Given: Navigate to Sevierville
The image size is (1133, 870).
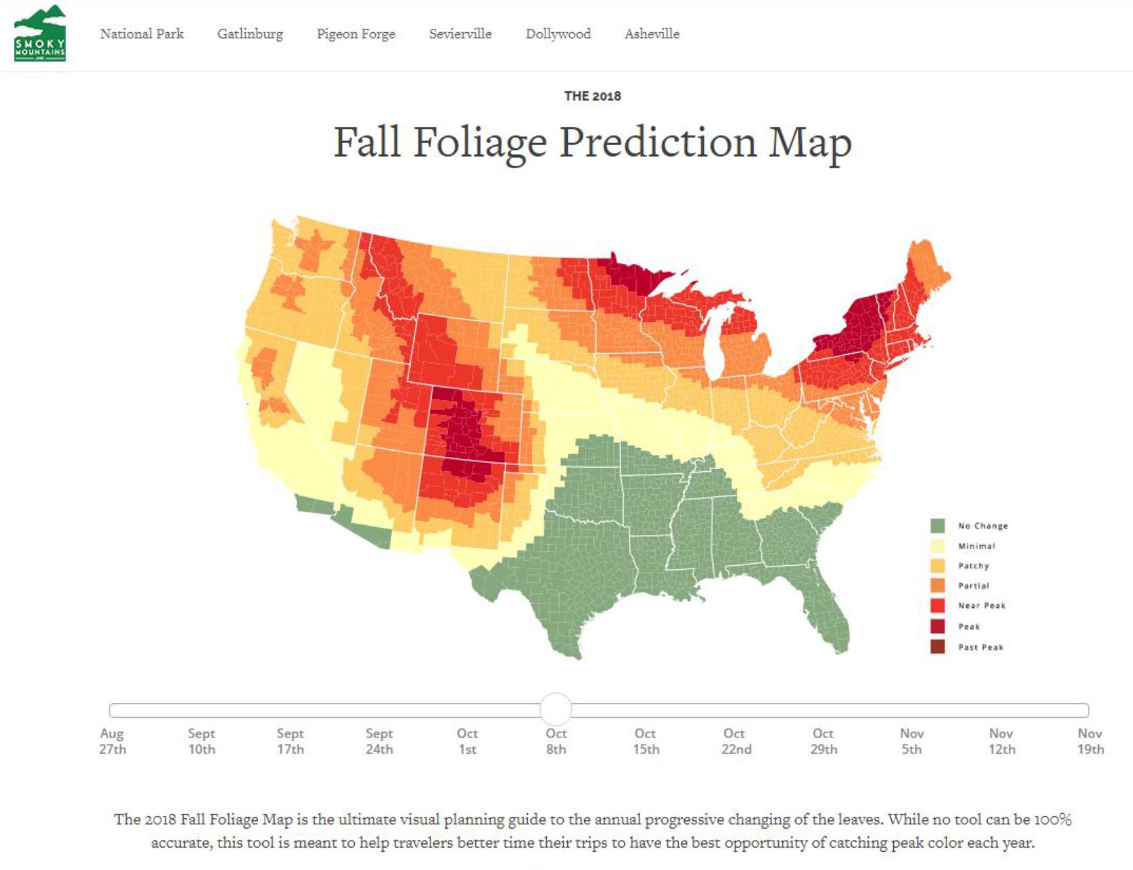Looking at the screenshot, I should click(460, 34).
